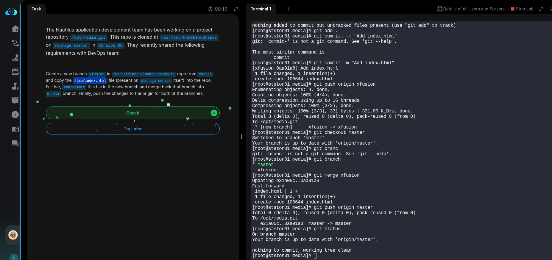Open the KodeKloud cloud logo

(11, 12)
